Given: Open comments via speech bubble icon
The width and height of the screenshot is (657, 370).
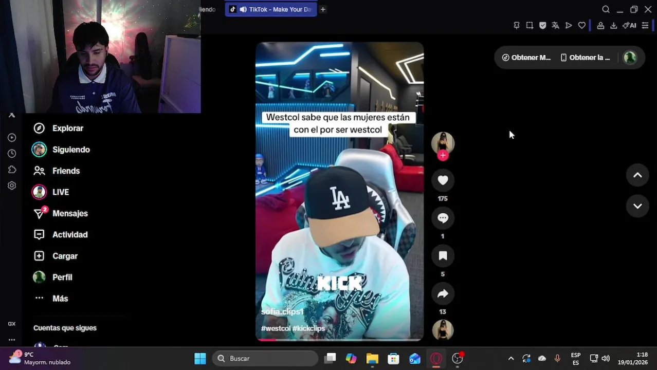Looking at the screenshot, I should (x=443, y=218).
